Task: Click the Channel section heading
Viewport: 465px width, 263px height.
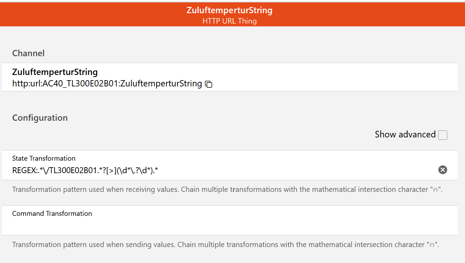Action: [x=28, y=53]
